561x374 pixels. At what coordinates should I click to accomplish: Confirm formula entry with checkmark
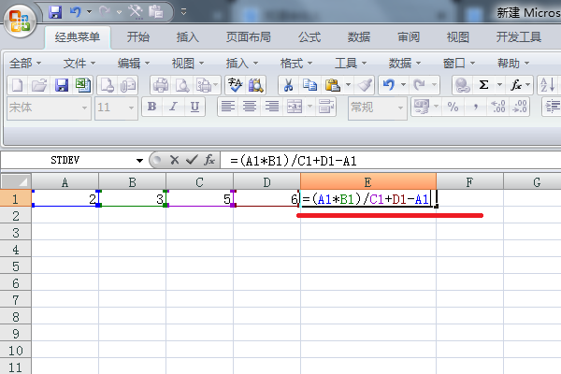coord(192,160)
